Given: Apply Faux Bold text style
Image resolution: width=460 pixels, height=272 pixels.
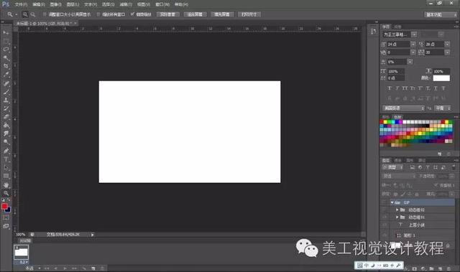Looking at the screenshot, I should (x=390, y=88).
